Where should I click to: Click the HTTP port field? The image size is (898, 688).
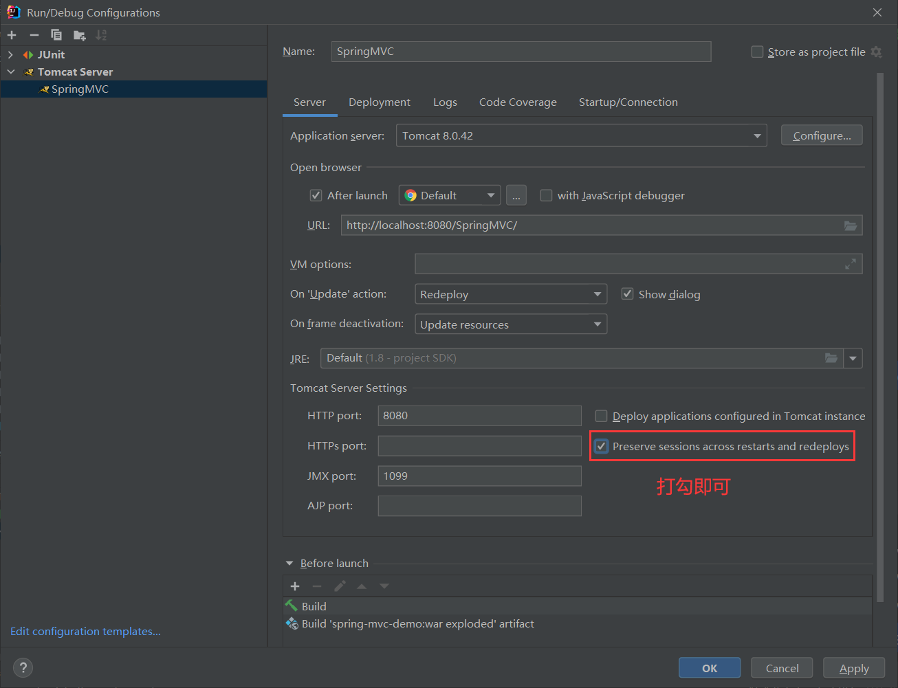479,415
